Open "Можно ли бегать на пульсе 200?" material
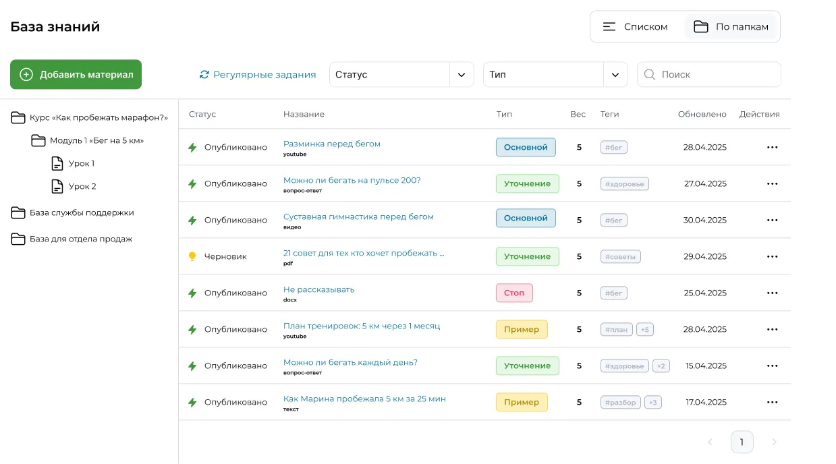This screenshot has height=464, width=836. (x=352, y=180)
